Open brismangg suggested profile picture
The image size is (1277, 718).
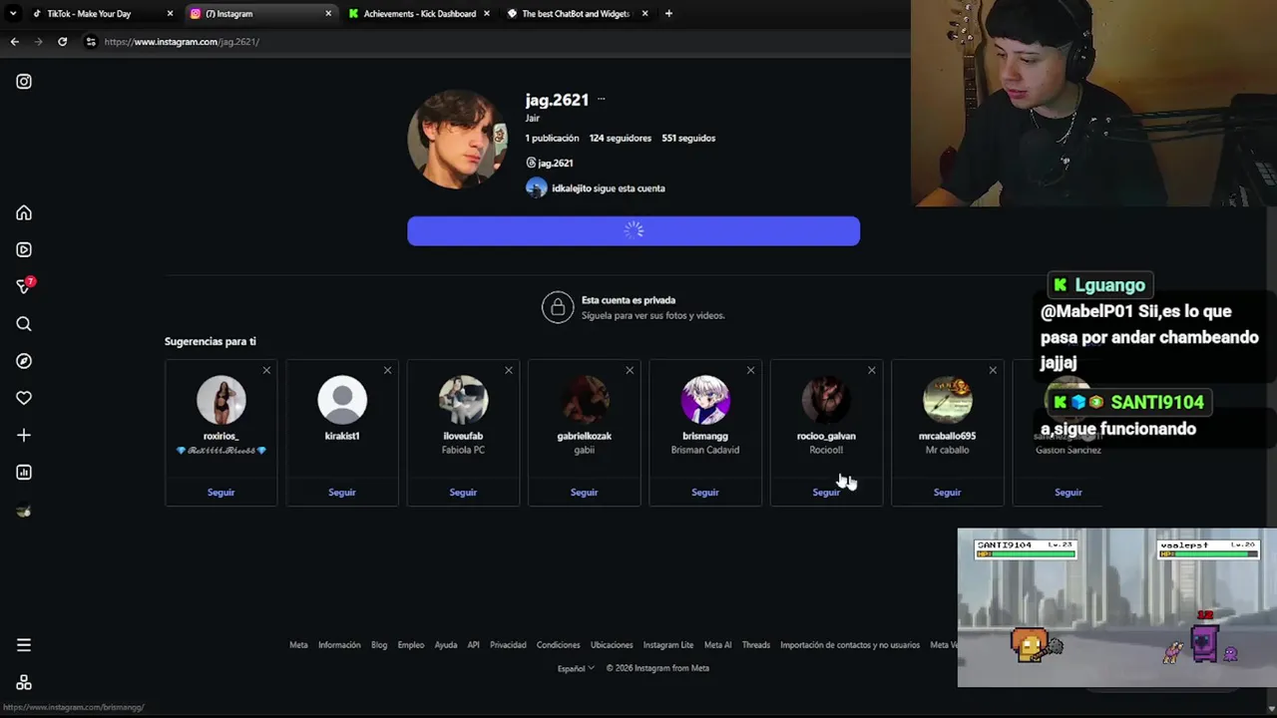[x=705, y=400]
